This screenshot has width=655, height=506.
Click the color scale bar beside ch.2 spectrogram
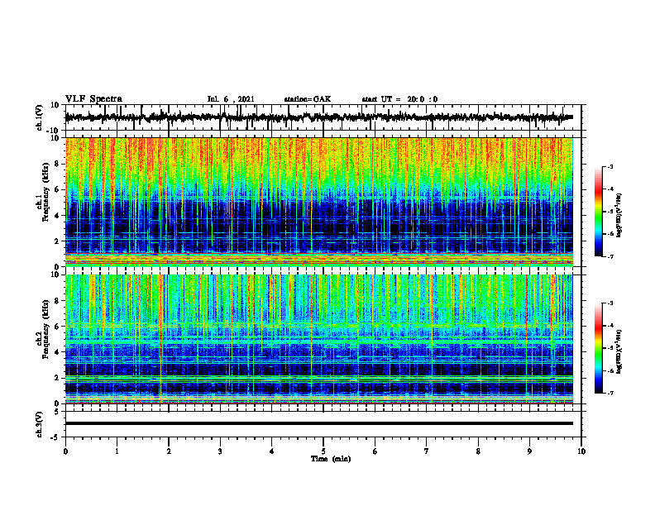(598, 348)
